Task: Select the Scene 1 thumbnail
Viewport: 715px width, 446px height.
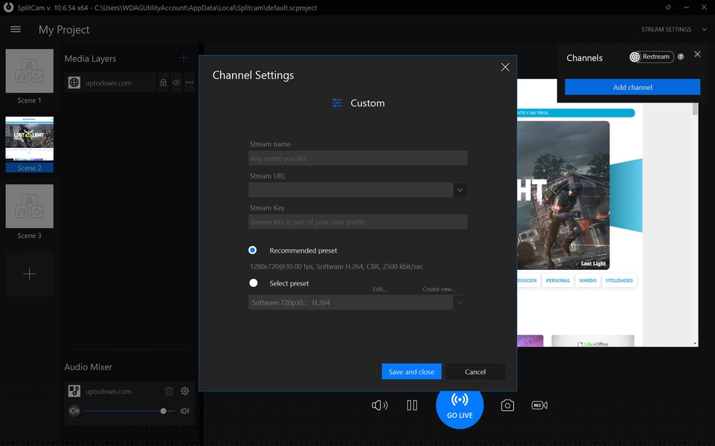Action: (30, 72)
